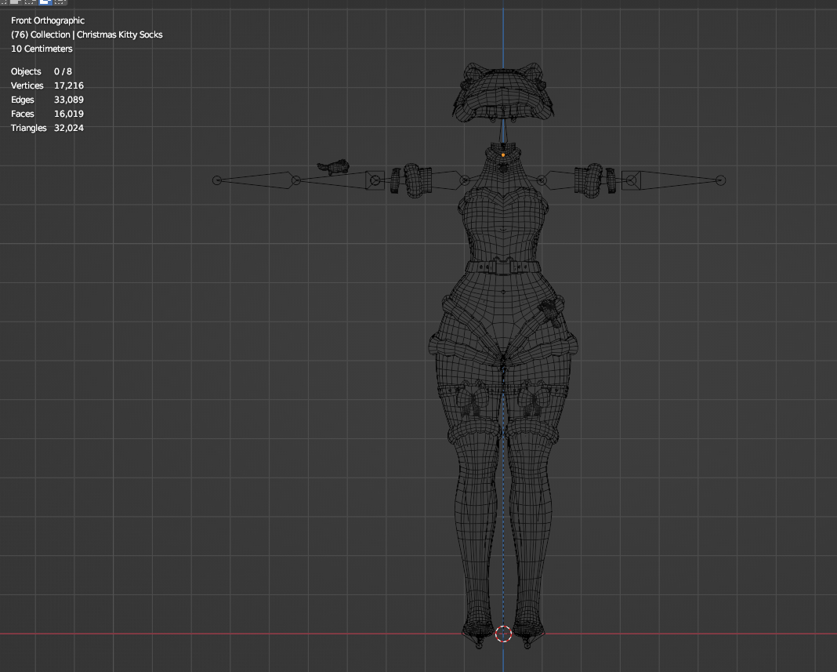Click the bow on the right thigh
Viewport: 837px width, 672px height.
[533, 398]
